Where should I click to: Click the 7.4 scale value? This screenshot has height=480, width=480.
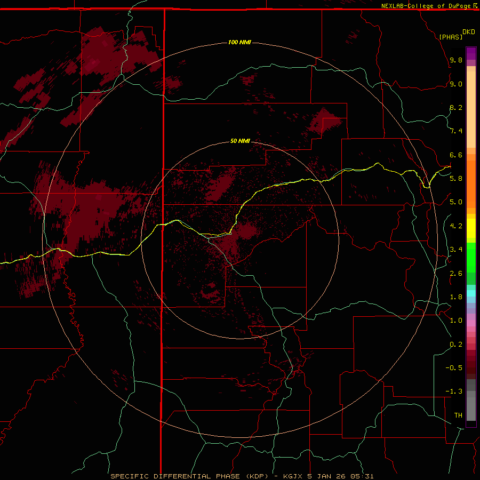click(456, 131)
